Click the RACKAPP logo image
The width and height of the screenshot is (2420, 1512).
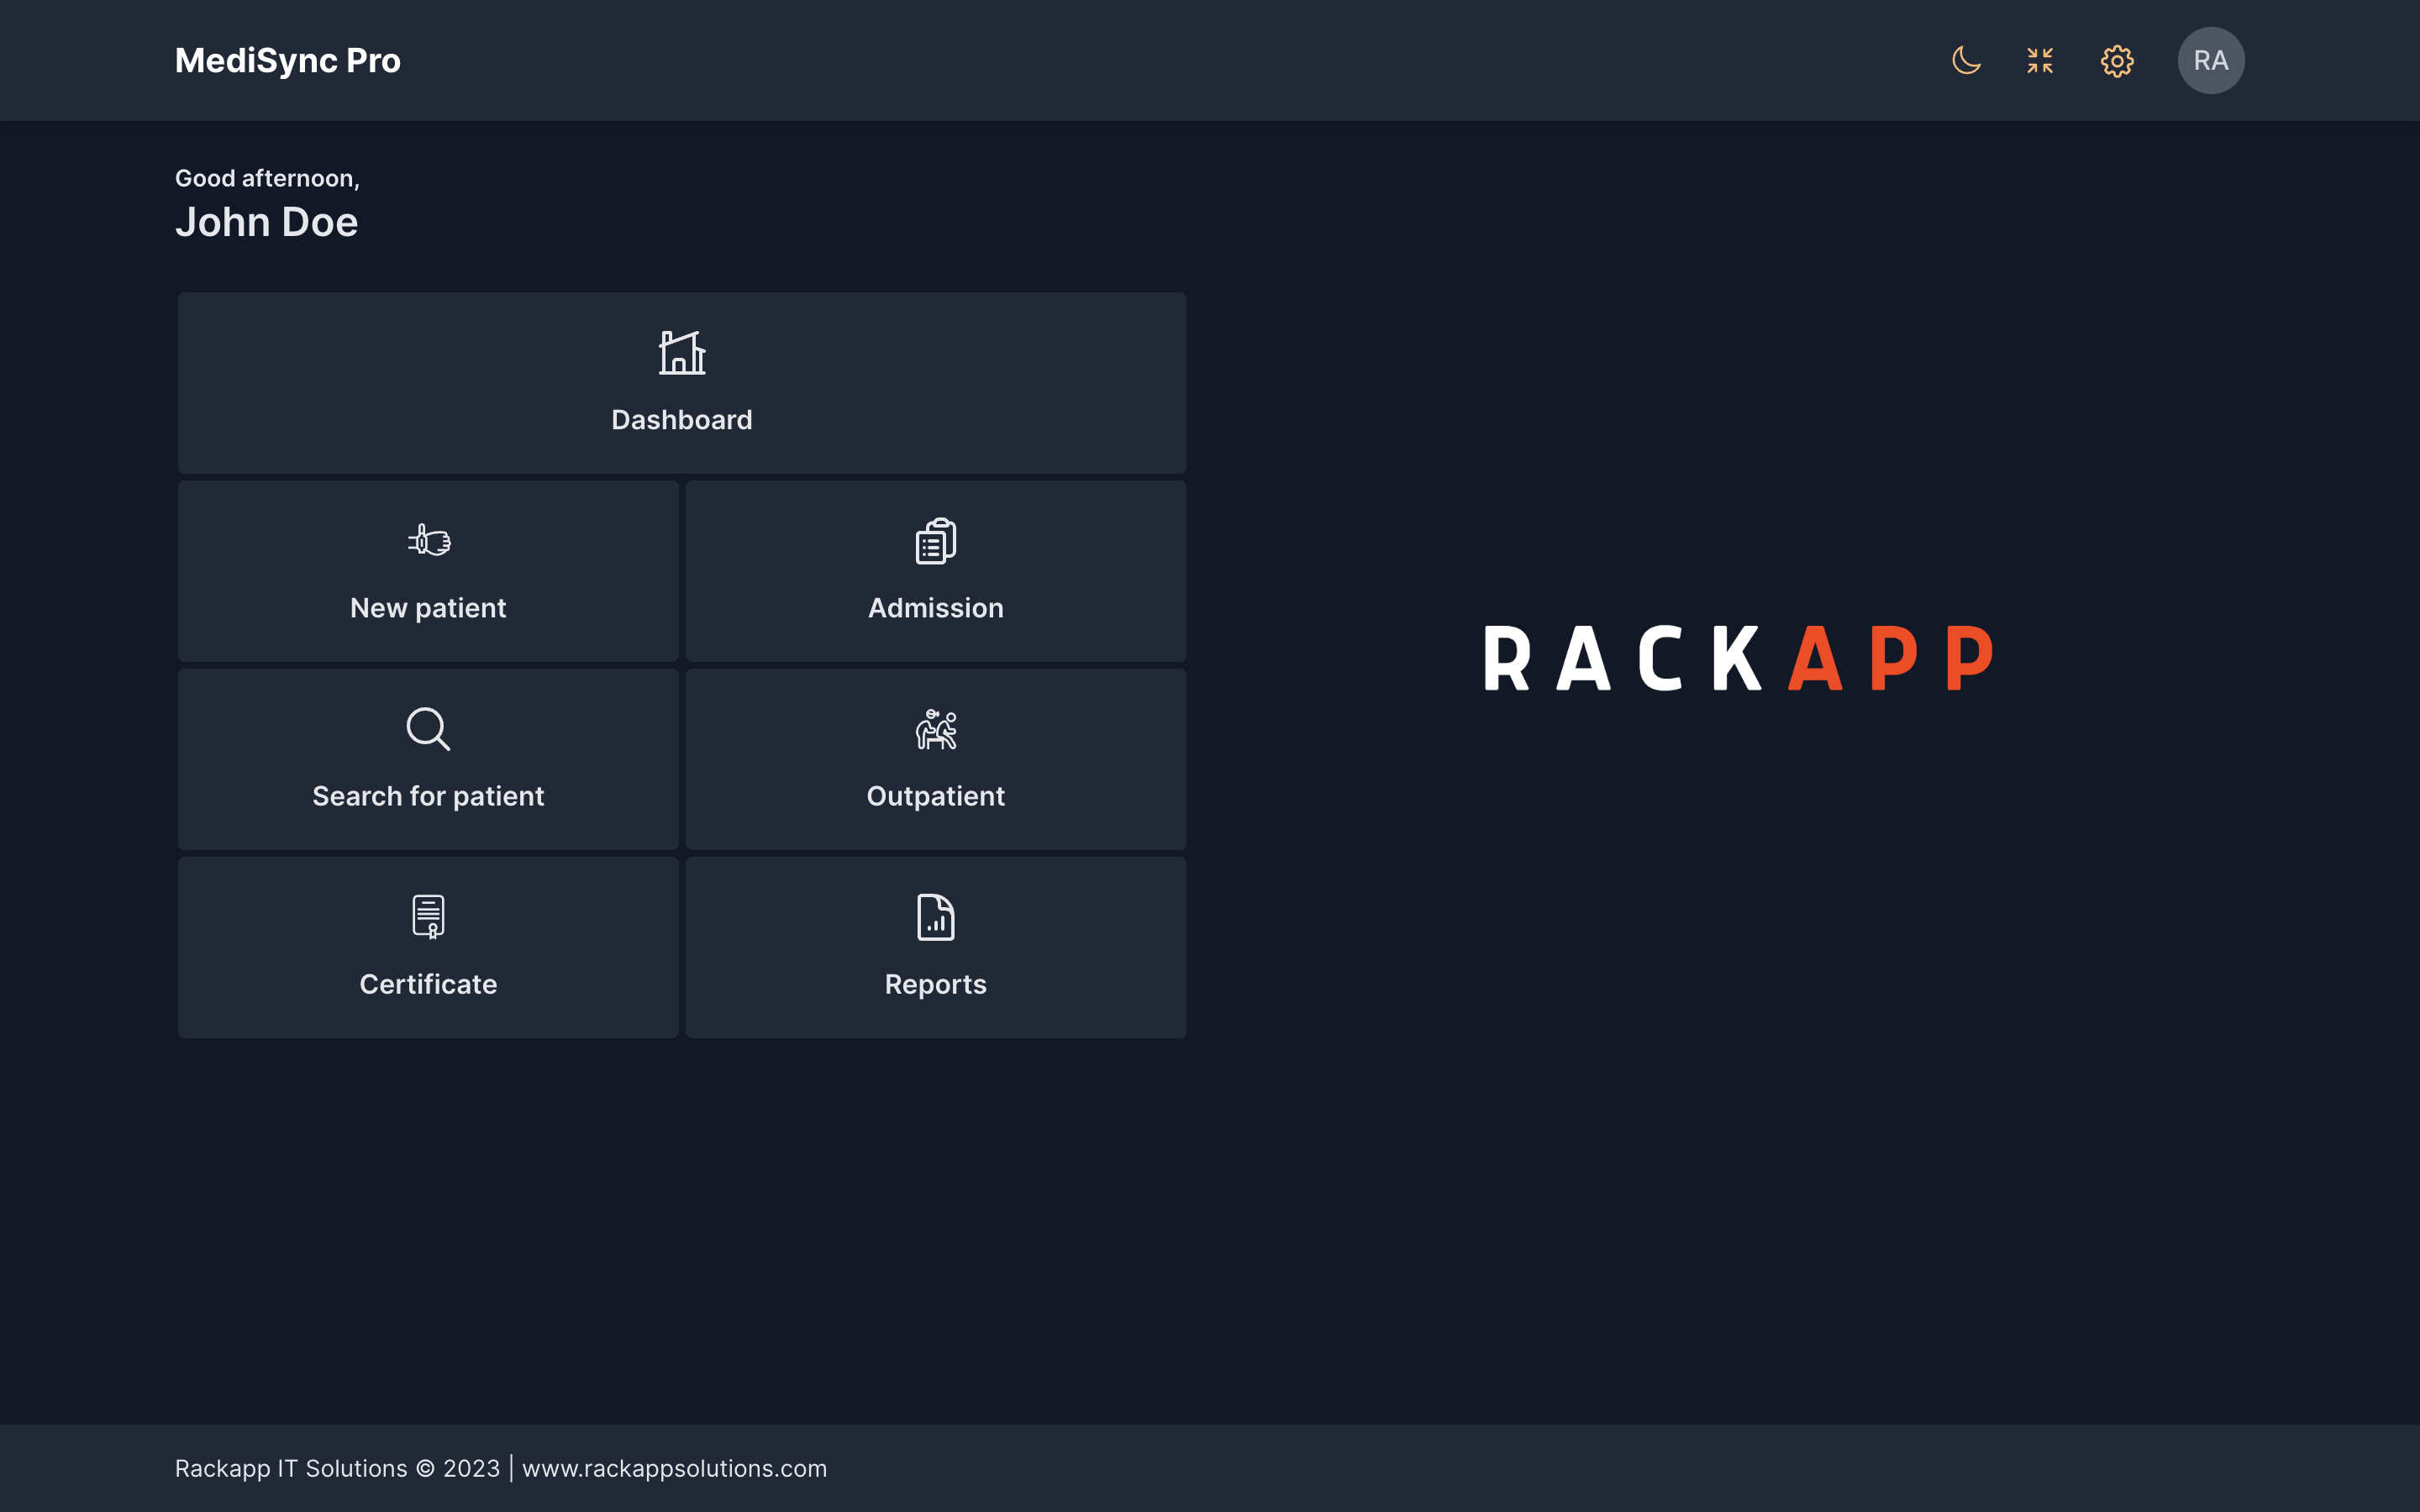(x=1738, y=659)
